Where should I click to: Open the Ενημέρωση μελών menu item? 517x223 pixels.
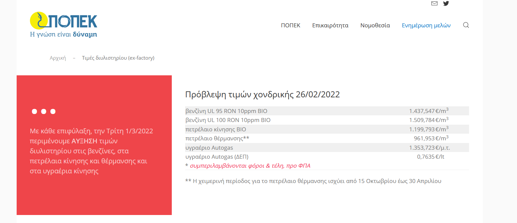(x=426, y=26)
